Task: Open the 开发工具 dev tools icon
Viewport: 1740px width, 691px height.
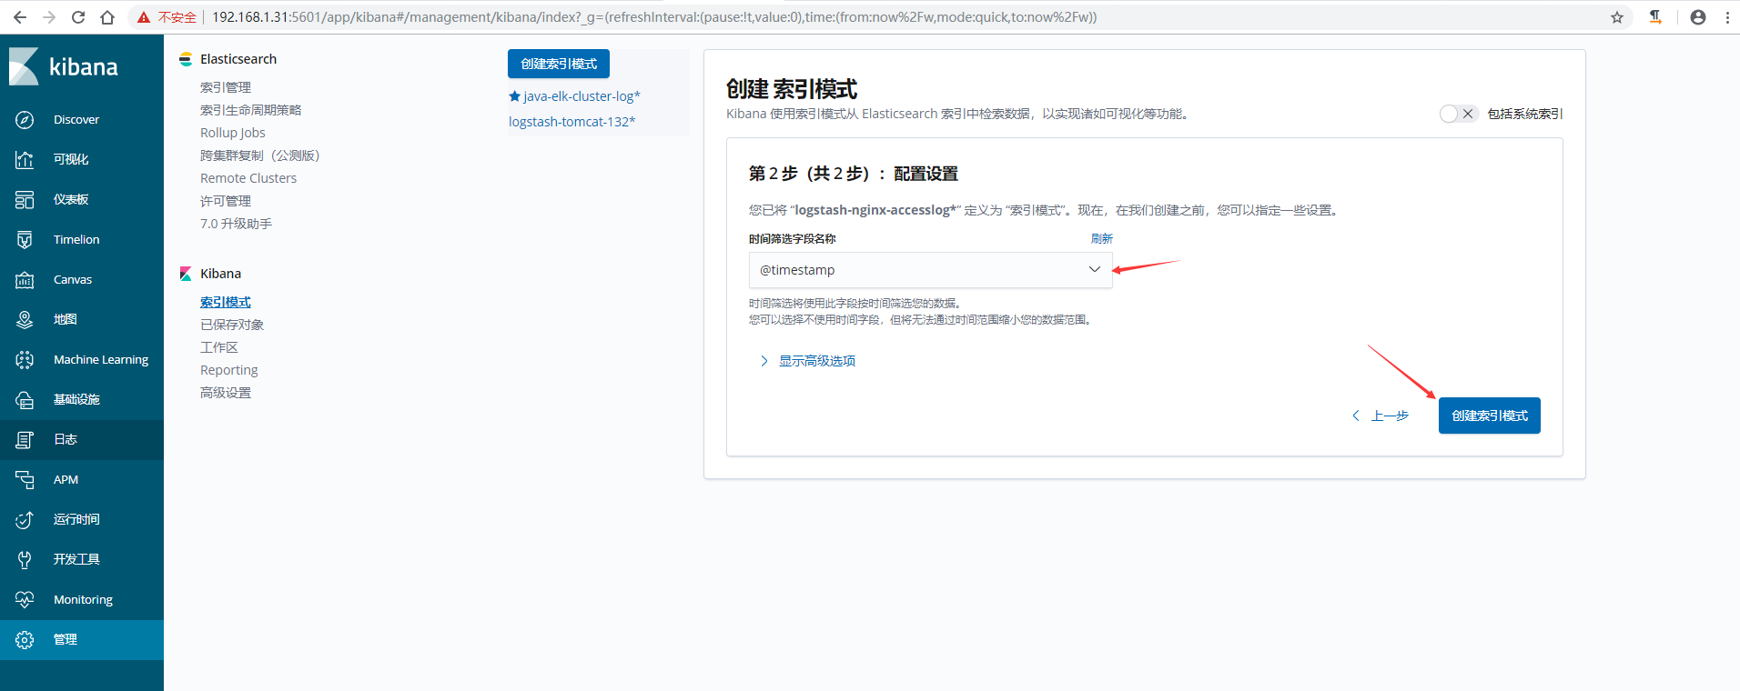Action: coord(25,560)
